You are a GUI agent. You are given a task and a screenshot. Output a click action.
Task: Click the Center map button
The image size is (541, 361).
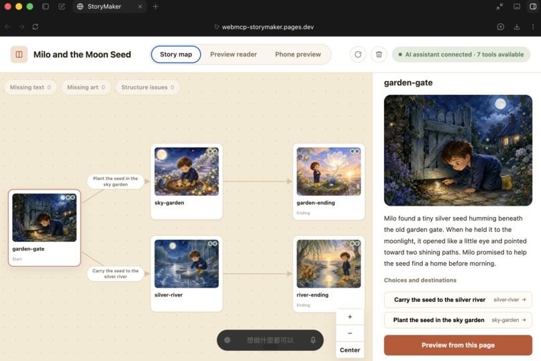click(x=350, y=350)
